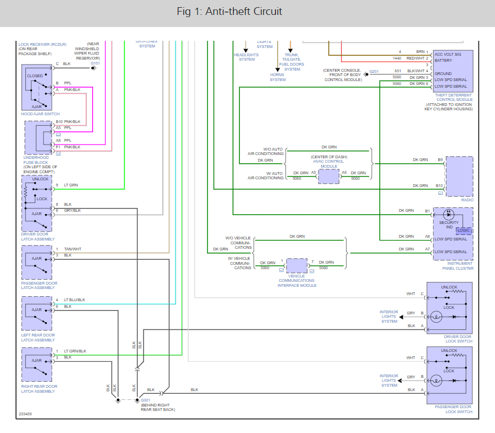Viewport: 495px width, 433px height.
Task: Click the G301 ground point label
Action: click(x=146, y=400)
